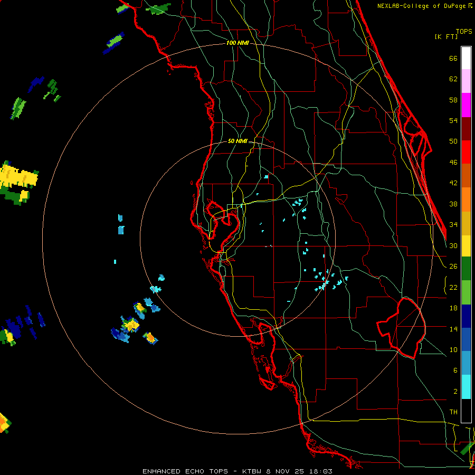The image size is (475, 475).
Task: Click the [K FT] units label
Action: click(x=446, y=36)
